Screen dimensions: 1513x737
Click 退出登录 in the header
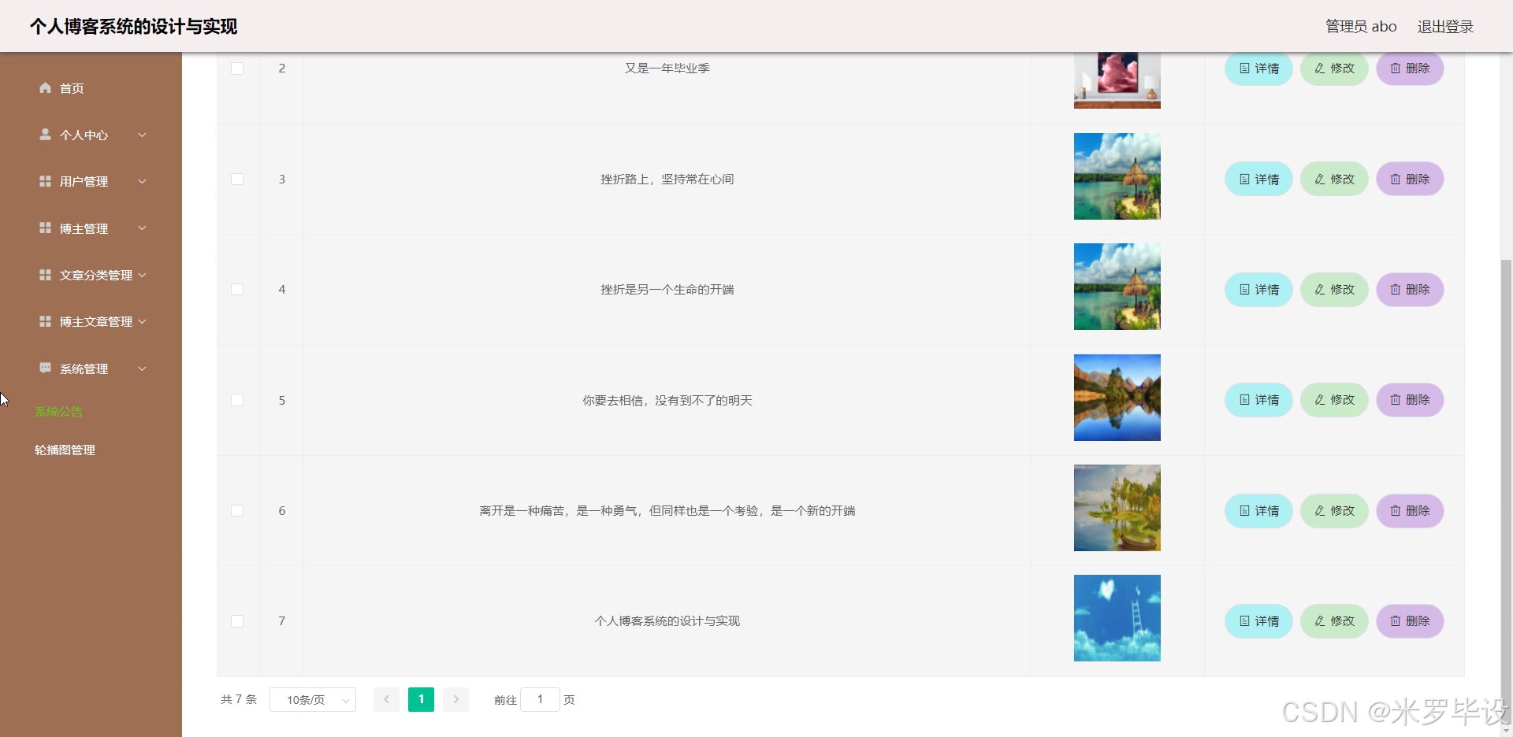click(x=1445, y=27)
